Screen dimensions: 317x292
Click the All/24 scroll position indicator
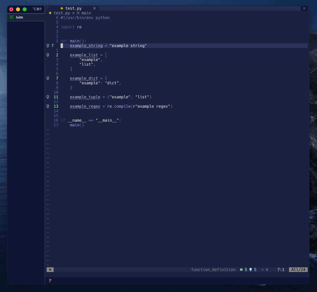point(298,270)
